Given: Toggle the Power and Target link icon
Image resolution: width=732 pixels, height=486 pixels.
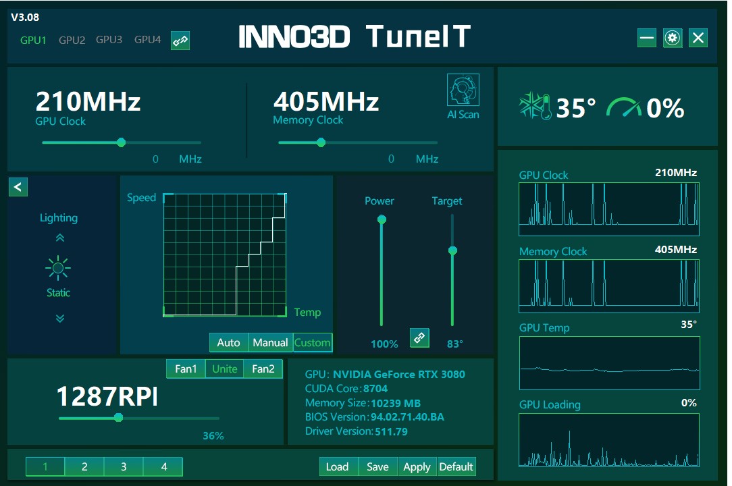Looking at the screenshot, I should (x=419, y=337).
